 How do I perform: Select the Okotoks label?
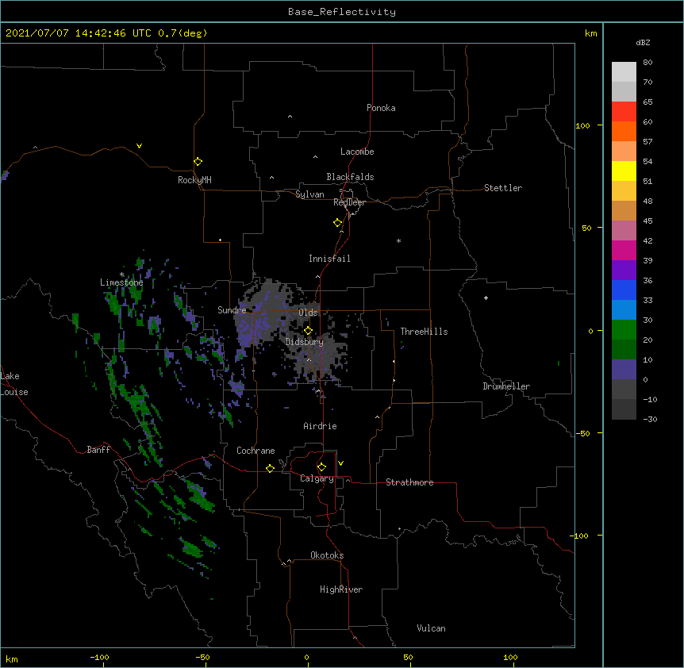[327, 555]
